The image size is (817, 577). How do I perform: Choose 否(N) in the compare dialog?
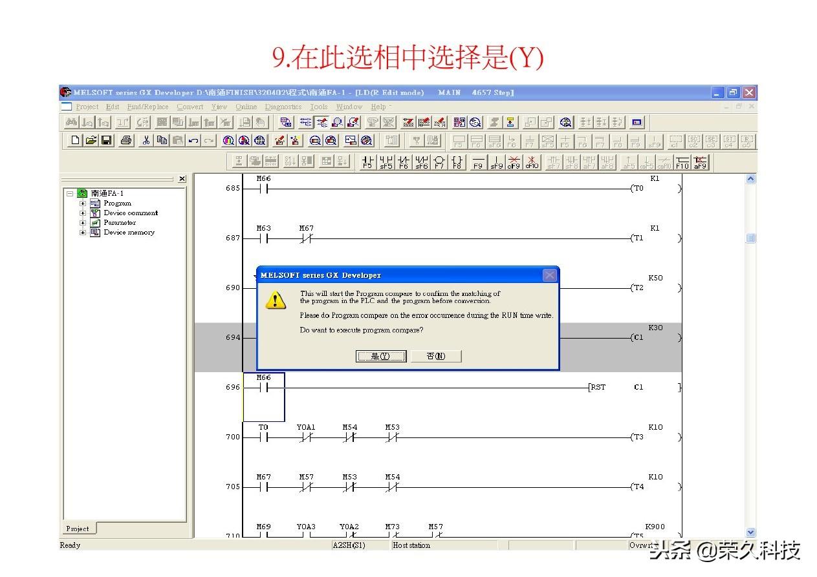click(436, 356)
